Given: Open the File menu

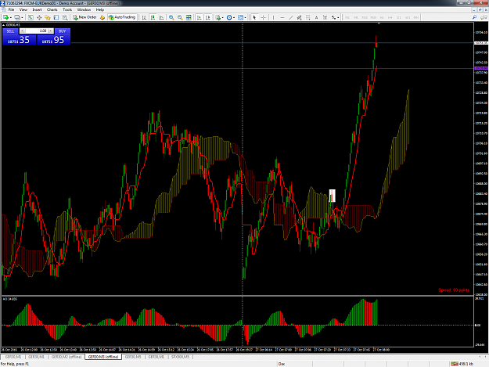Looking at the screenshot, I should click(x=11, y=9).
